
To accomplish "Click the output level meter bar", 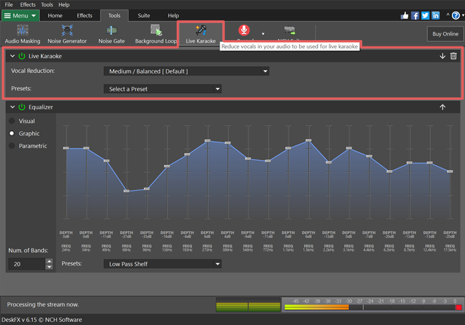I will [373, 308].
